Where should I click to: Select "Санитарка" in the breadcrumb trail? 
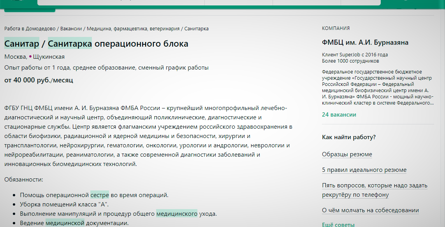click(199, 28)
